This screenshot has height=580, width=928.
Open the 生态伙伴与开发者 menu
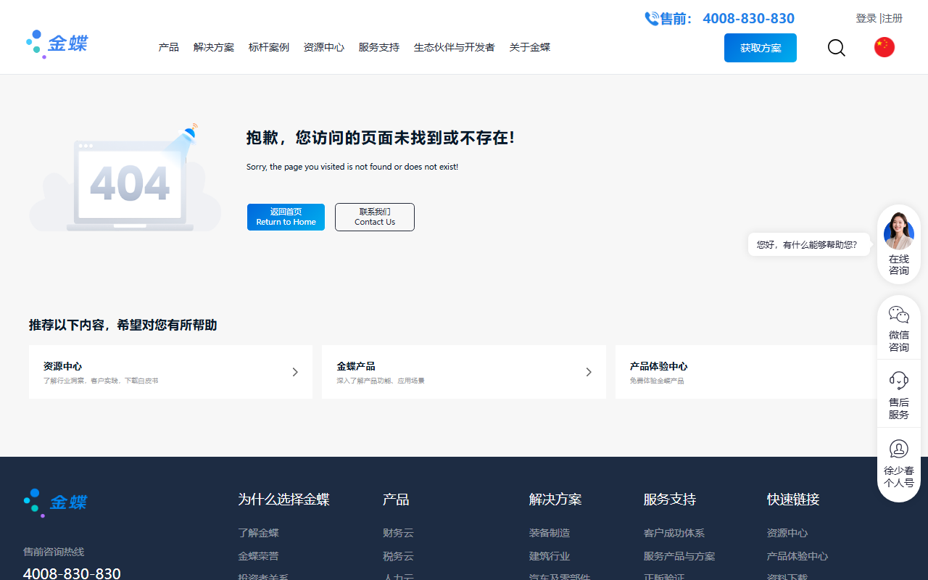point(454,47)
